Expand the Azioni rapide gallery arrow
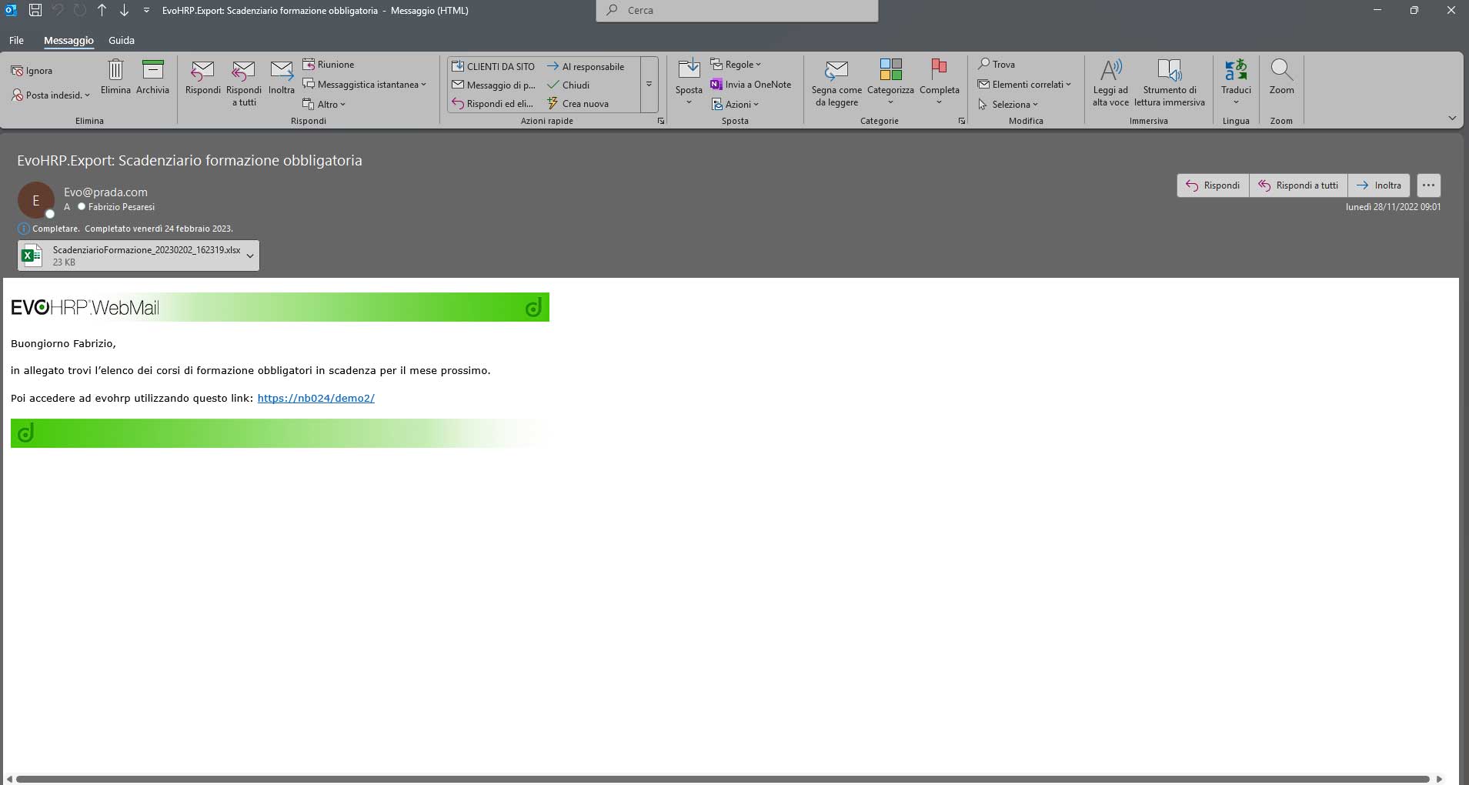 [x=649, y=85]
